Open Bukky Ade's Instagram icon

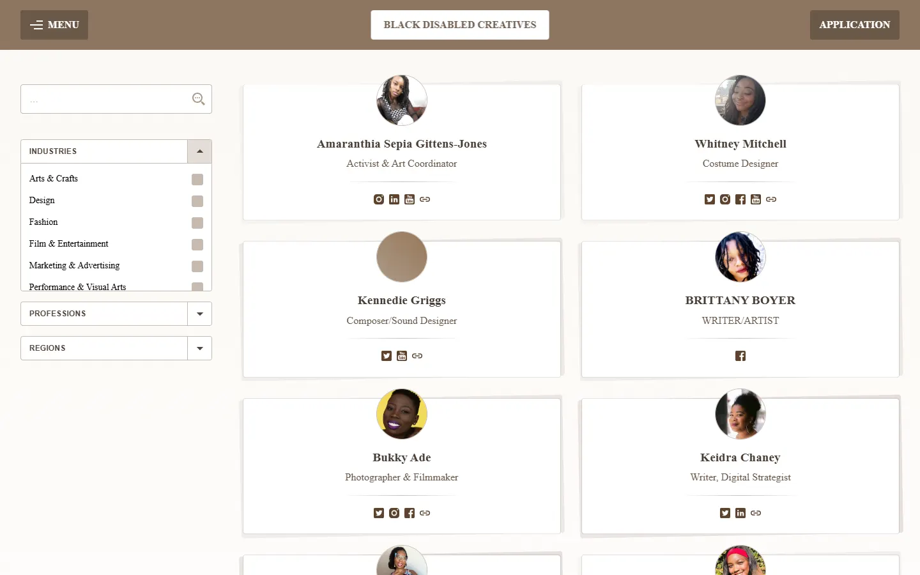pyautogui.click(x=394, y=513)
